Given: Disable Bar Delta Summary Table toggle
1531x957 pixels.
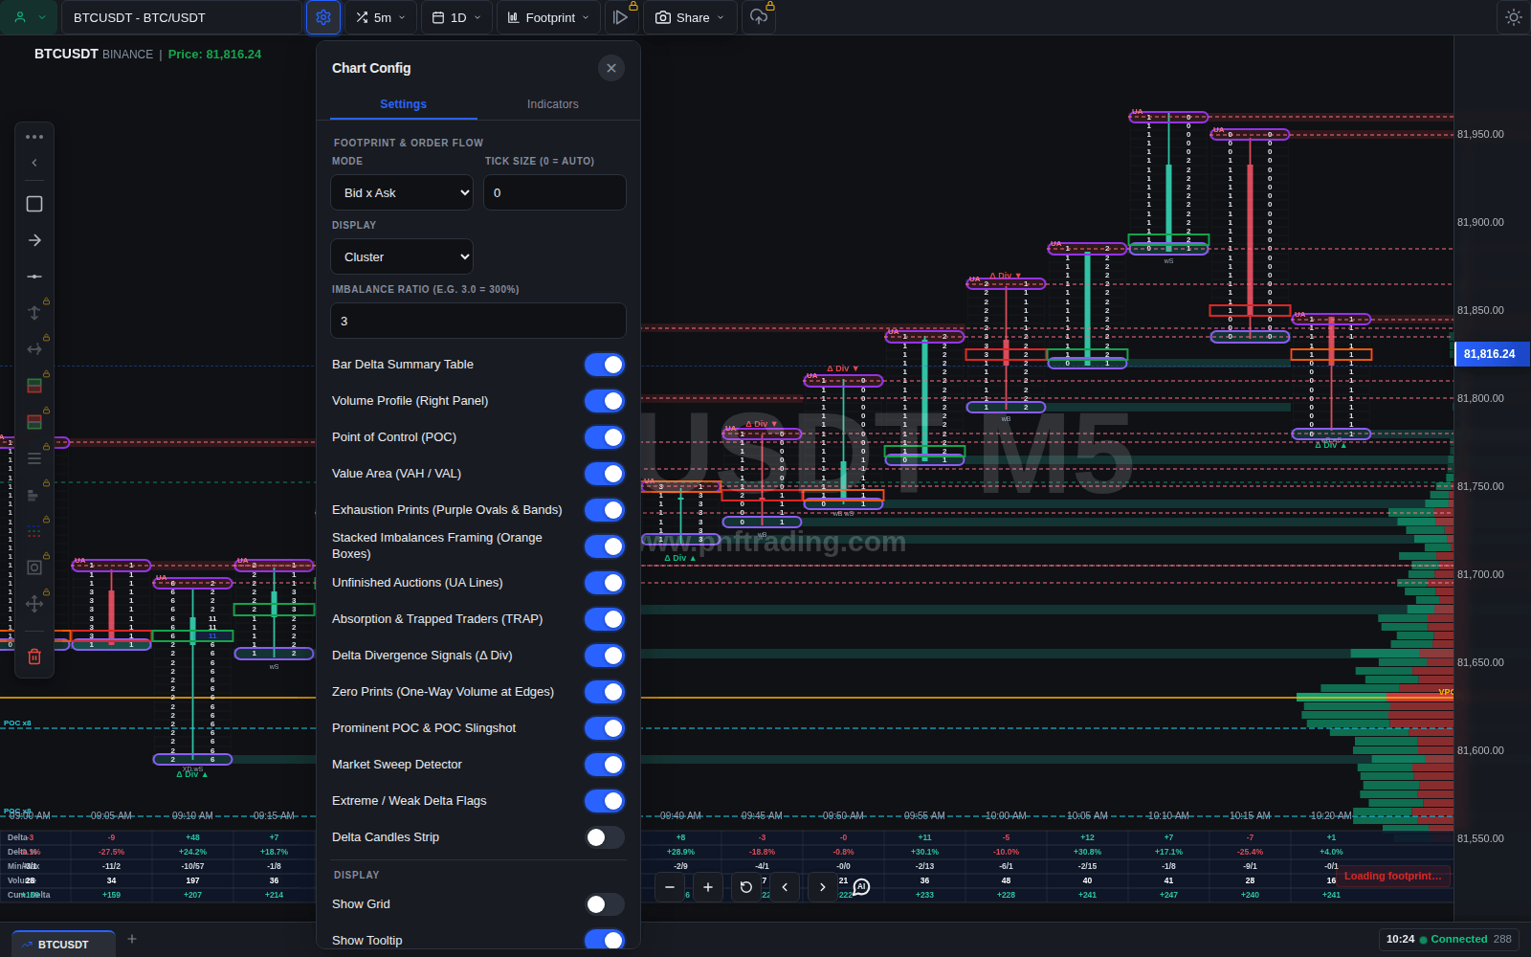Looking at the screenshot, I should tap(605, 365).
